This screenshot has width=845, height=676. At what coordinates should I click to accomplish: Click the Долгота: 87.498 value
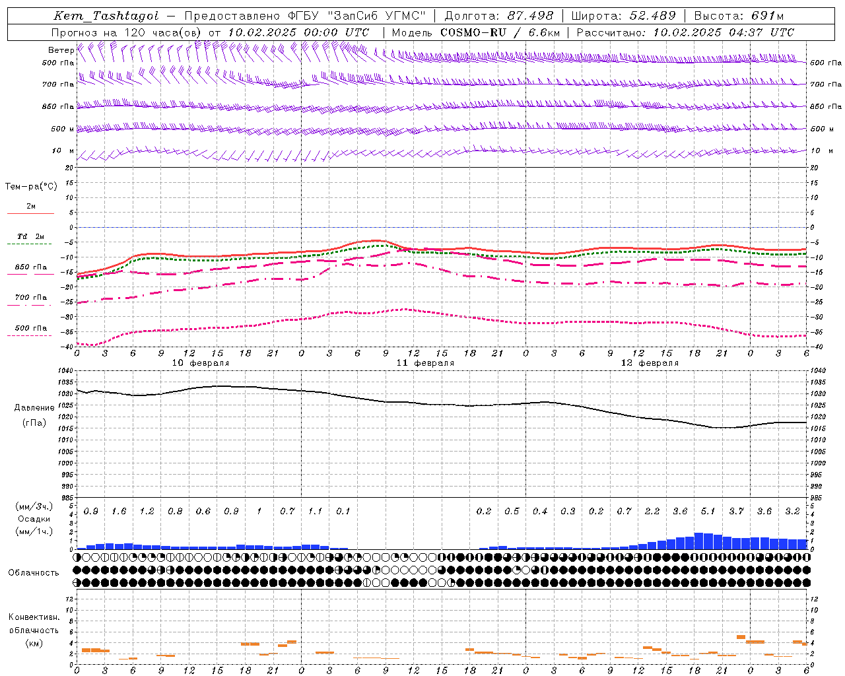500,17
